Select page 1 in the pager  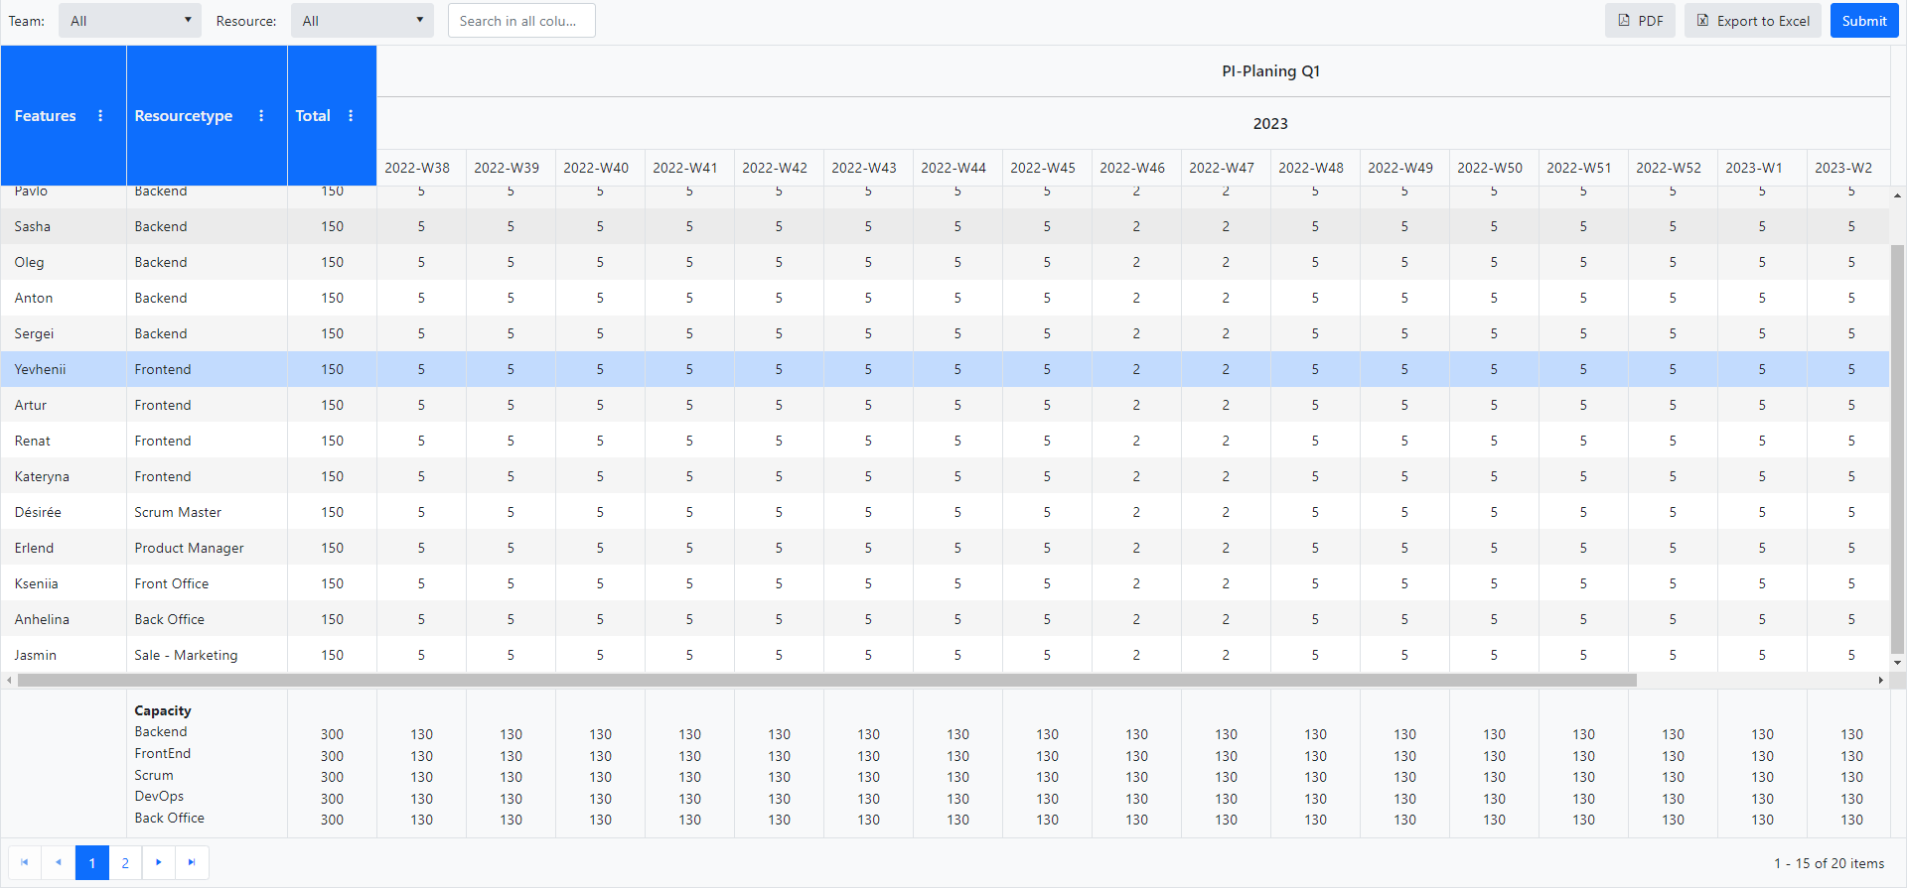pos(92,862)
